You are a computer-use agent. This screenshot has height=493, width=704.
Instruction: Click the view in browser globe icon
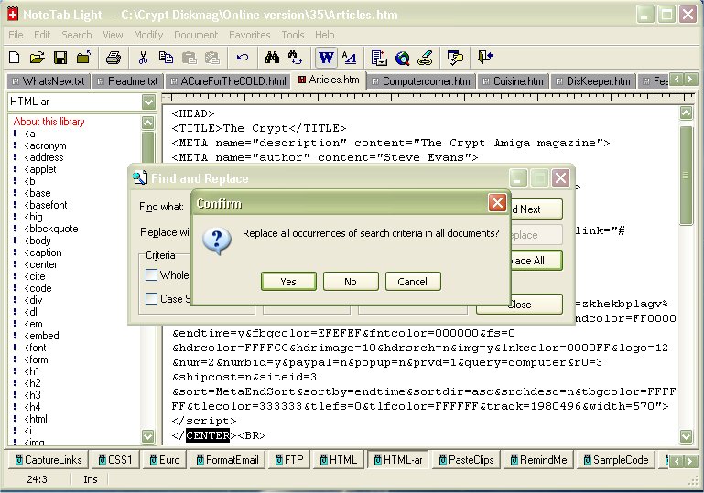coord(402,58)
